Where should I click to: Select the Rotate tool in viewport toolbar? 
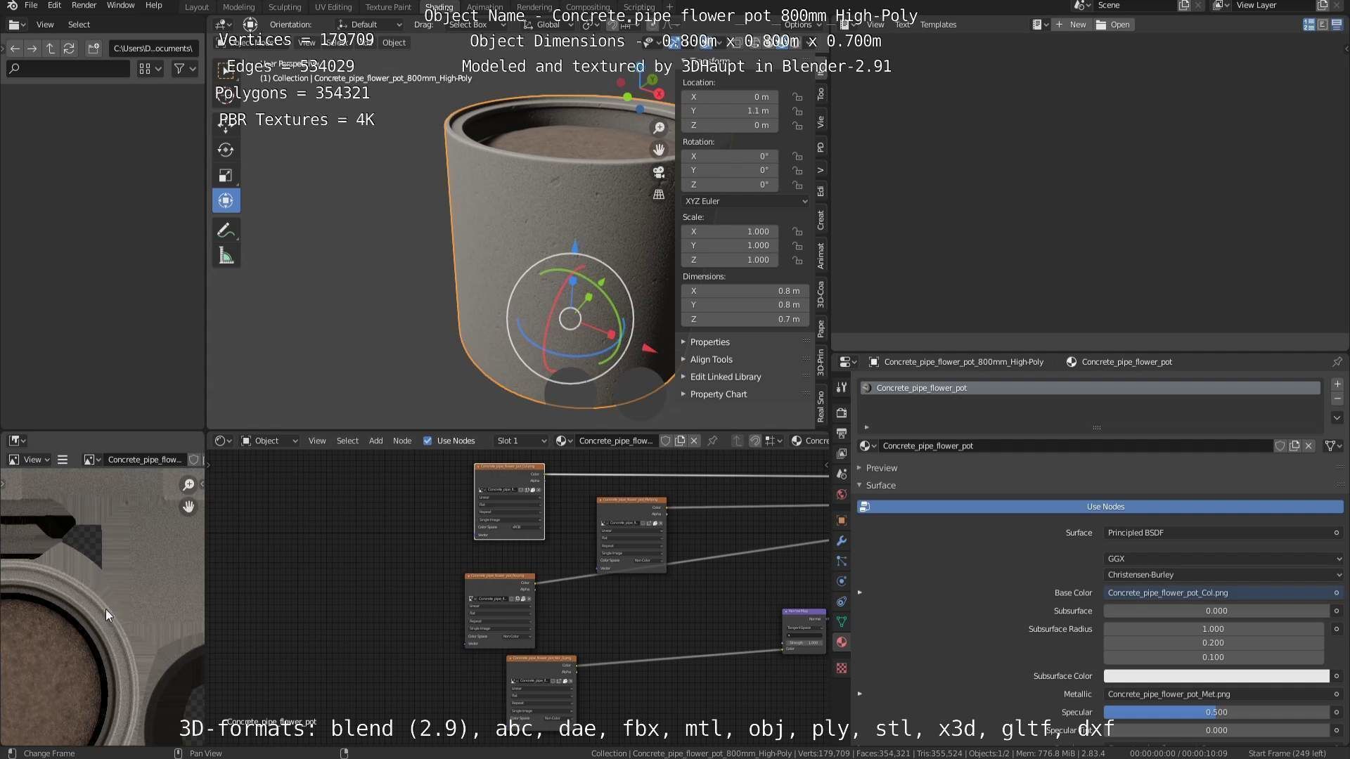point(226,150)
